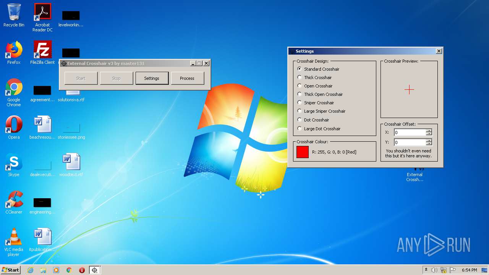Increase the X offset value
Image resolution: width=489 pixels, height=275 pixels.
(x=429, y=131)
